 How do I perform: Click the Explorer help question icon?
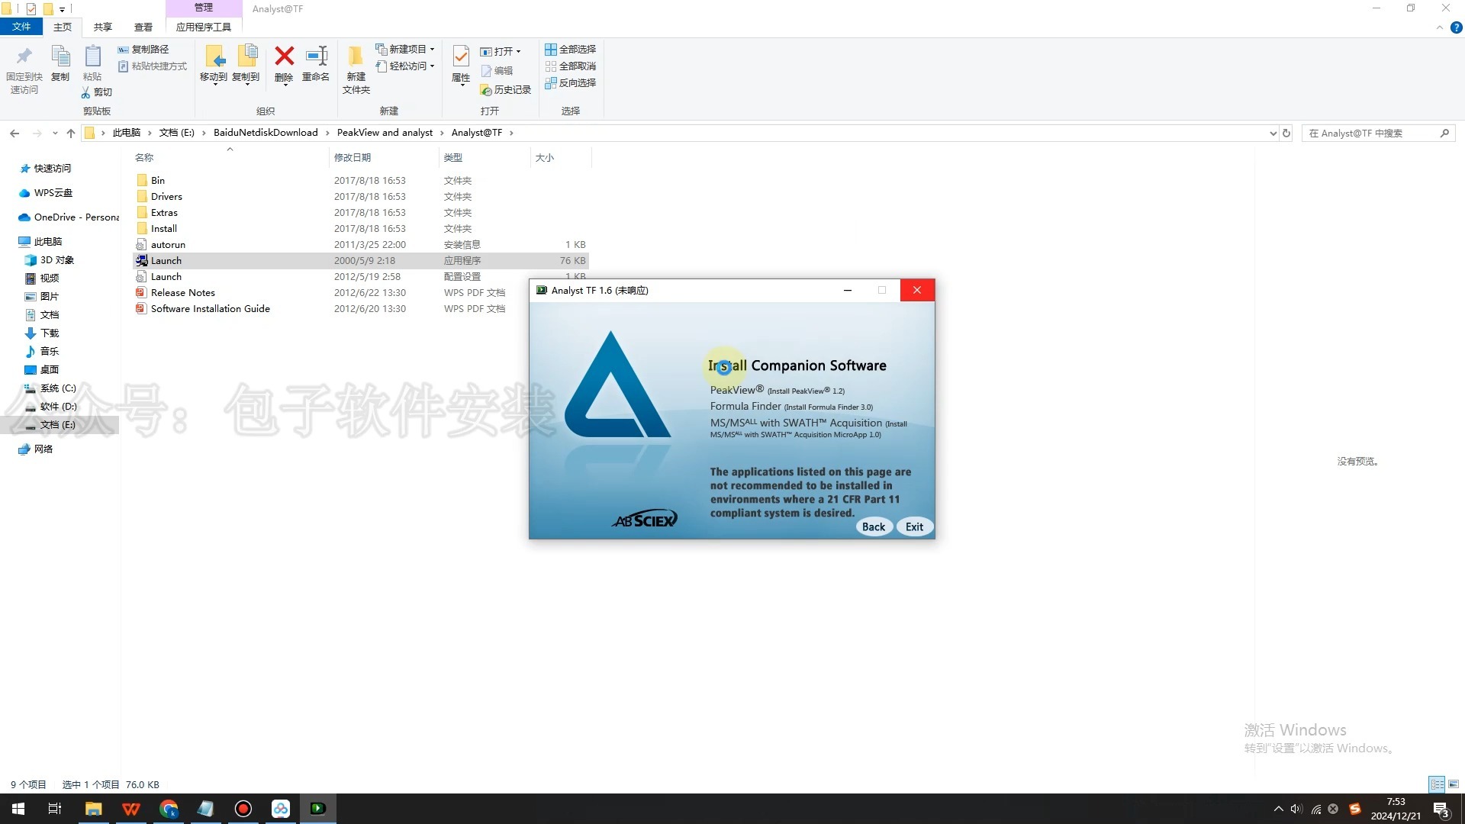(1456, 27)
